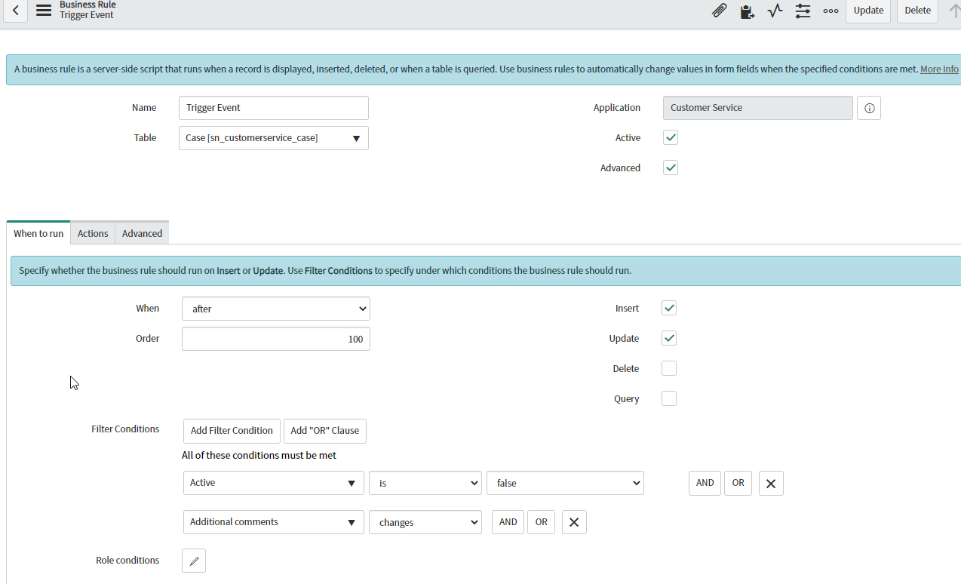Open attachments with the paperclip icon

point(720,11)
